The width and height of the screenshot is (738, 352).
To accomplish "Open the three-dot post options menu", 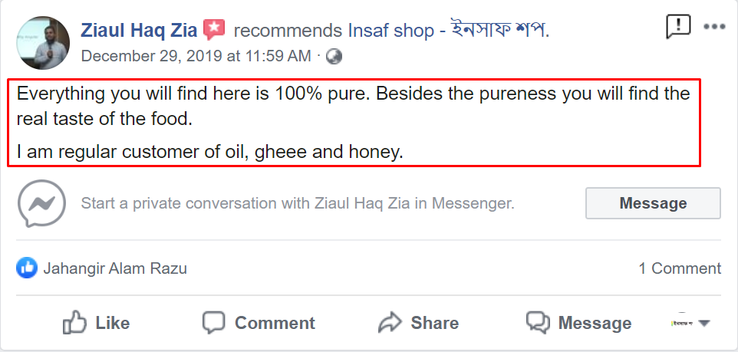I will pos(714,26).
